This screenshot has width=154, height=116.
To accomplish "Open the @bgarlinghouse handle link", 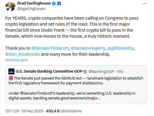I will 31,9.
